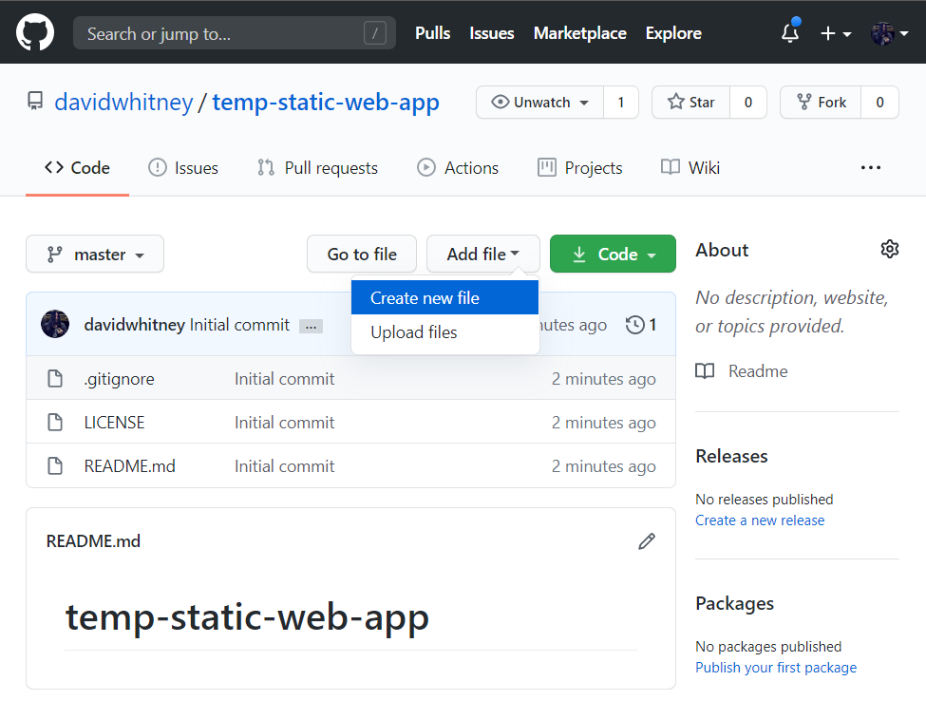Open the LICENSE file
The image size is (926, 719).
pos(114,423)
